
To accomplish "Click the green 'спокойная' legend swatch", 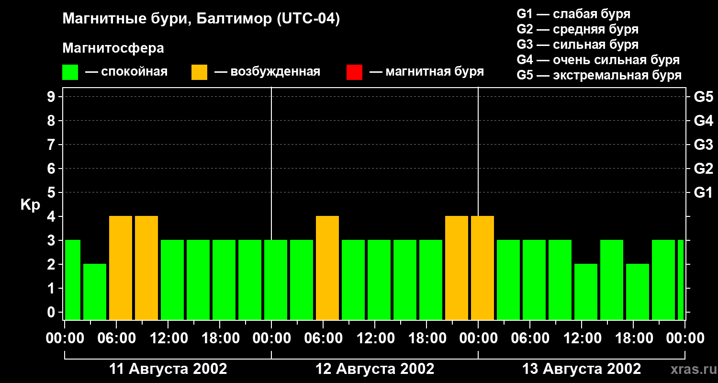I will click(70, 72).
